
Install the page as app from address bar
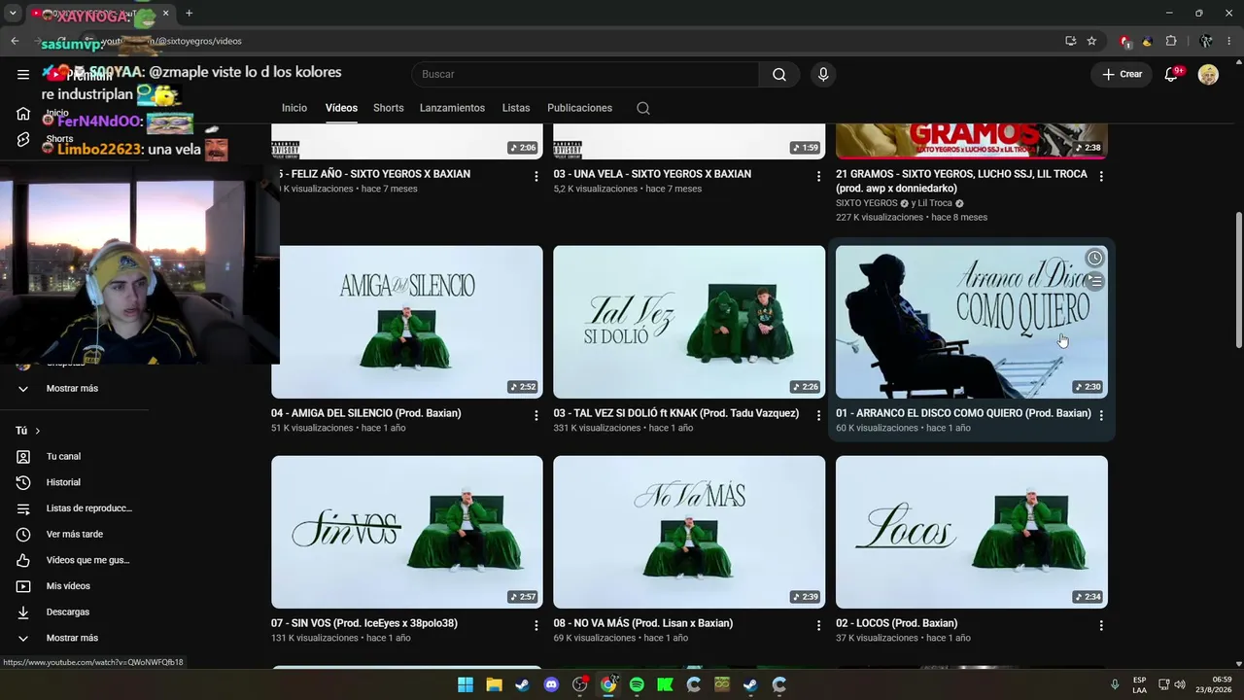click(x=1070, y=41)
